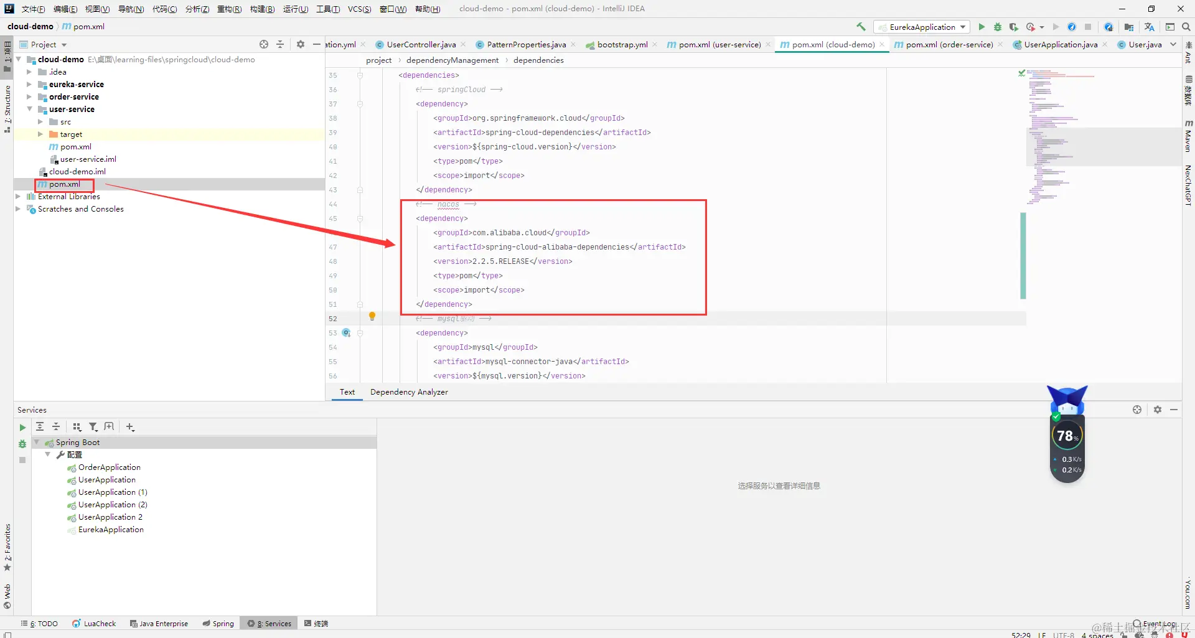This screenshot has height=638, width=1195.
Task: Toggle the Structure side panel
Action: (x=7, y=109)
